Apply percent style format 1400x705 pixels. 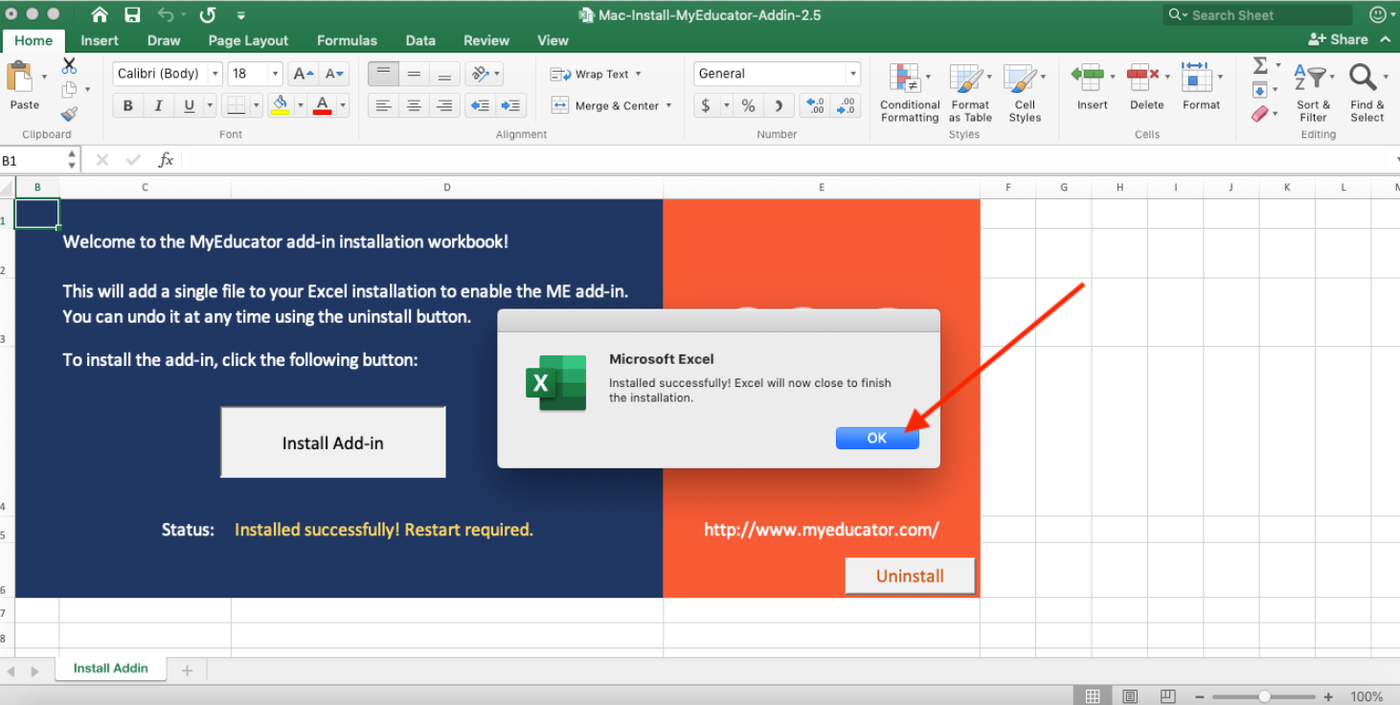[748, 105]
